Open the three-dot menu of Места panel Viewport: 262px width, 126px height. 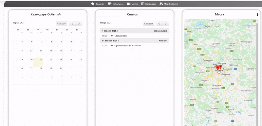(x=257, y=14)
